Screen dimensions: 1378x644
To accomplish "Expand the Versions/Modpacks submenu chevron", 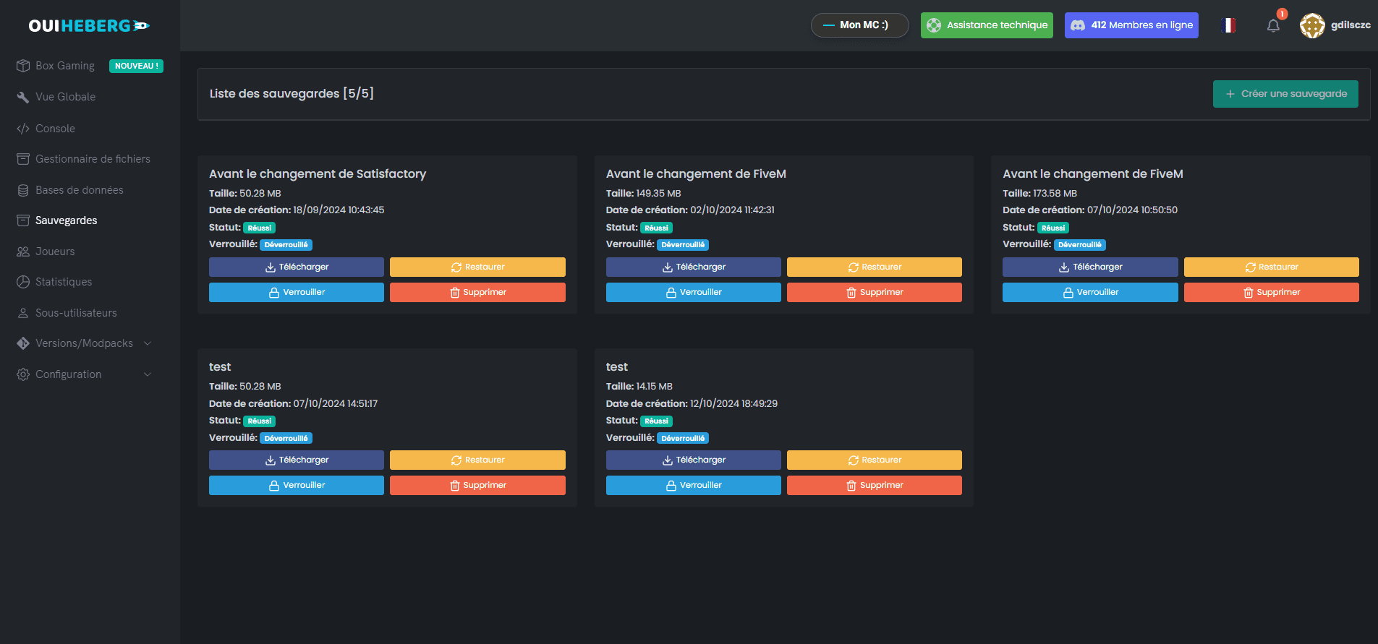I will [x=148, y=343].
